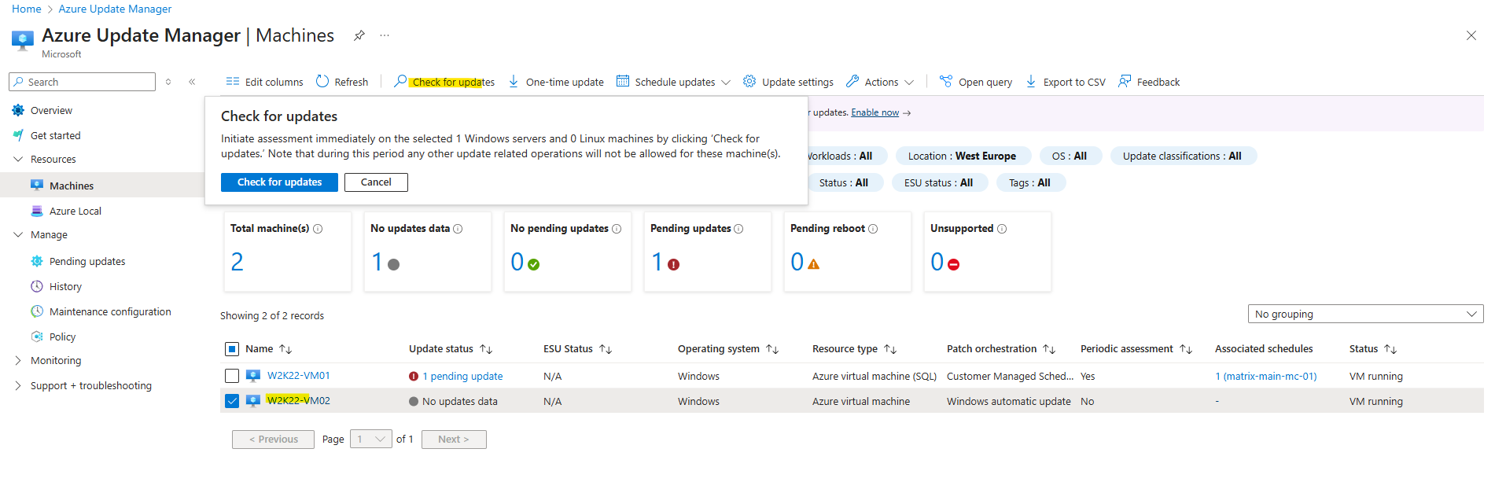Sort by the Name column

[x=268, y=349]
